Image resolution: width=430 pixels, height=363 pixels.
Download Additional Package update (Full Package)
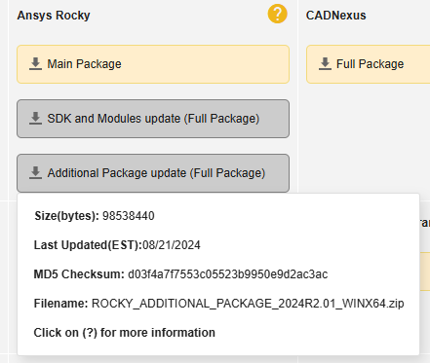153,173
